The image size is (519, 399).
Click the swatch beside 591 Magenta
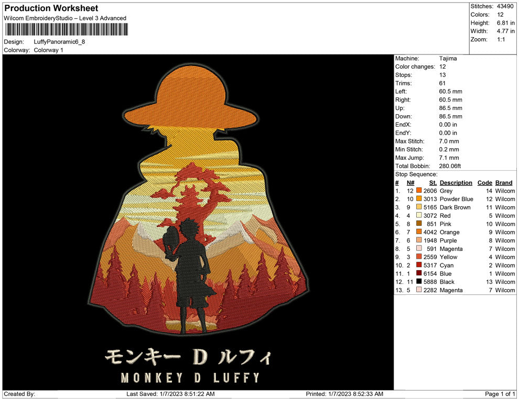pyautogui.click(x=419, y=248)
